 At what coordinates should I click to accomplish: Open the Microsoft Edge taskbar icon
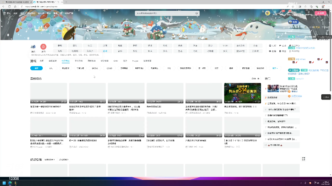[x=10, y=183]
